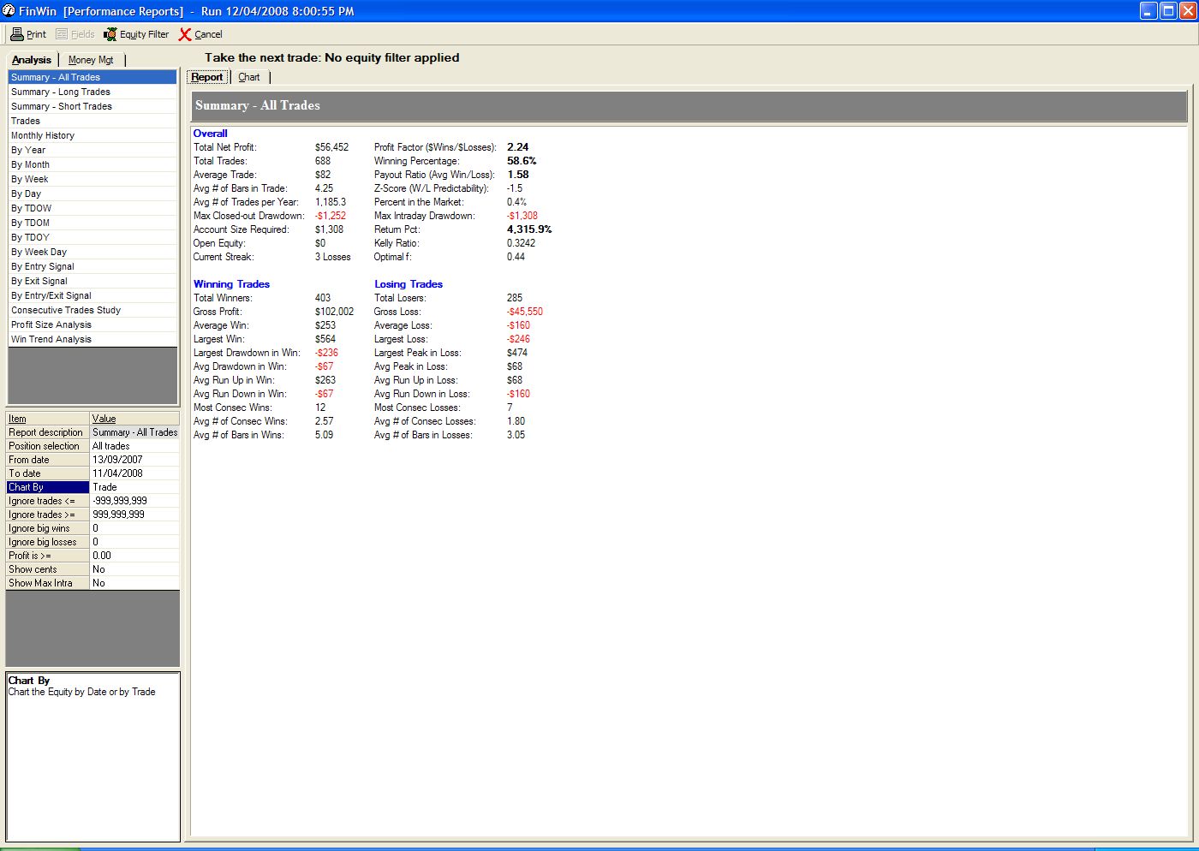Click the Kelly Ratio value 0.3242
This screenshot has width=1199, height=851.
tap(521, 243)
